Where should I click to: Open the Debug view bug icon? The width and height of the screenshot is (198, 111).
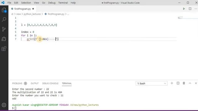4,39
